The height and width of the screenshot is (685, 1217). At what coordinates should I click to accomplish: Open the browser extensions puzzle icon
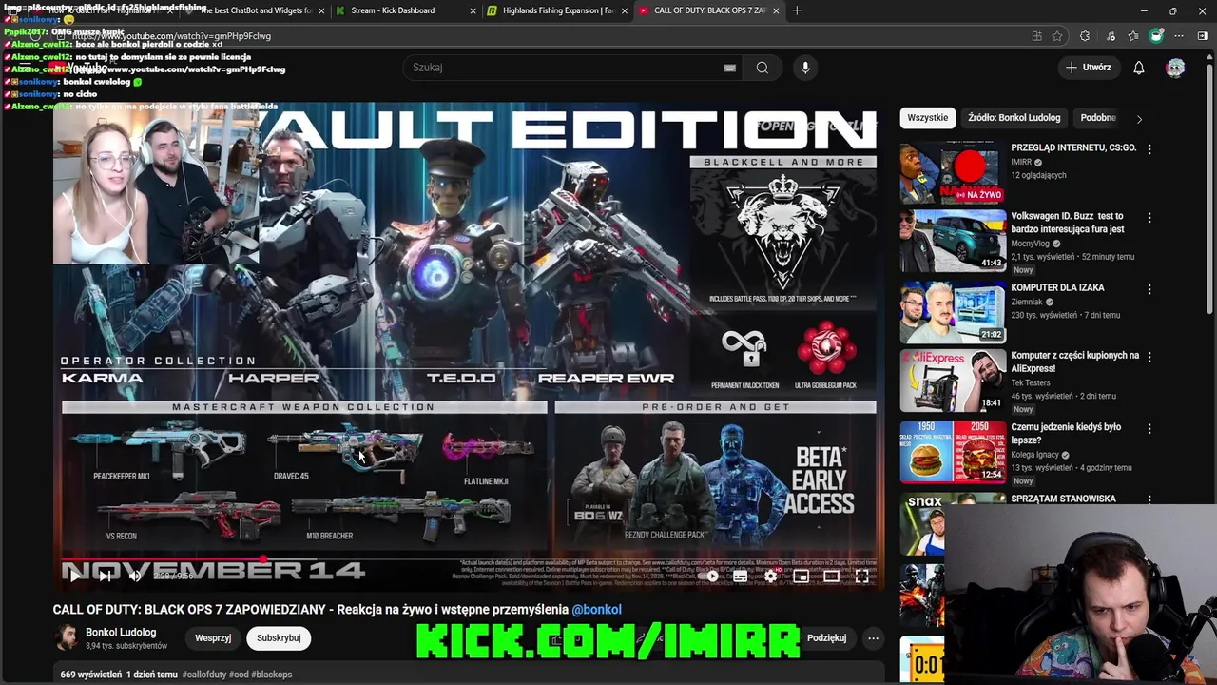point(1085,36)
